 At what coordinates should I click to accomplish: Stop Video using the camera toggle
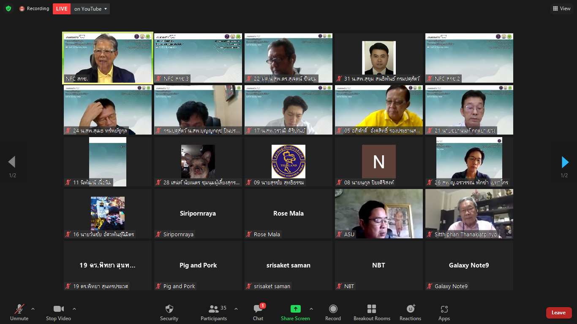pyautogui.click(x=58, y=313)
